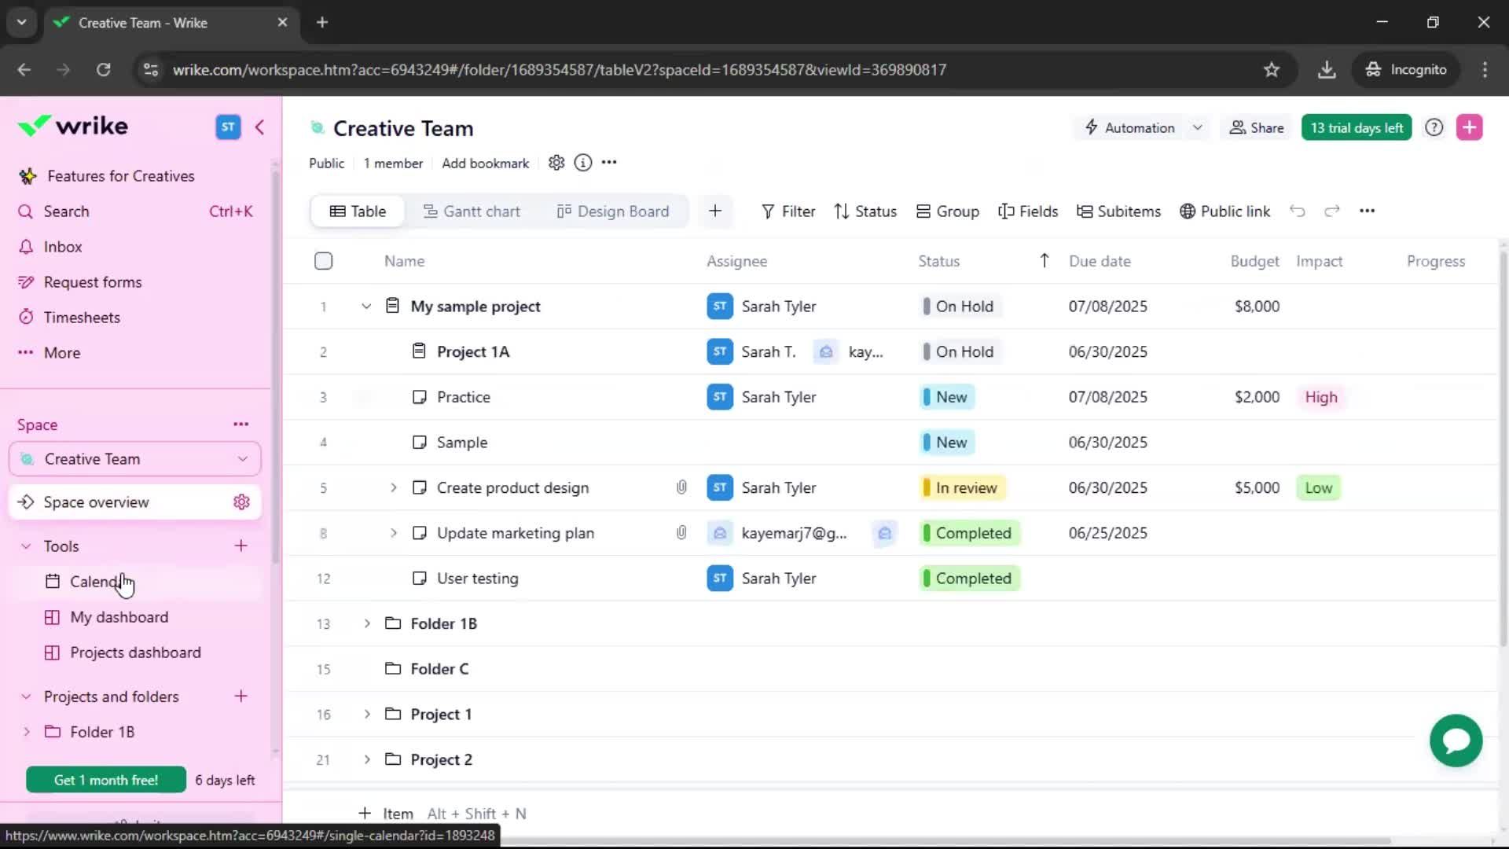Click the help question mark icon
Viewport: 1509px width, 849px height.
(1434, 127)
